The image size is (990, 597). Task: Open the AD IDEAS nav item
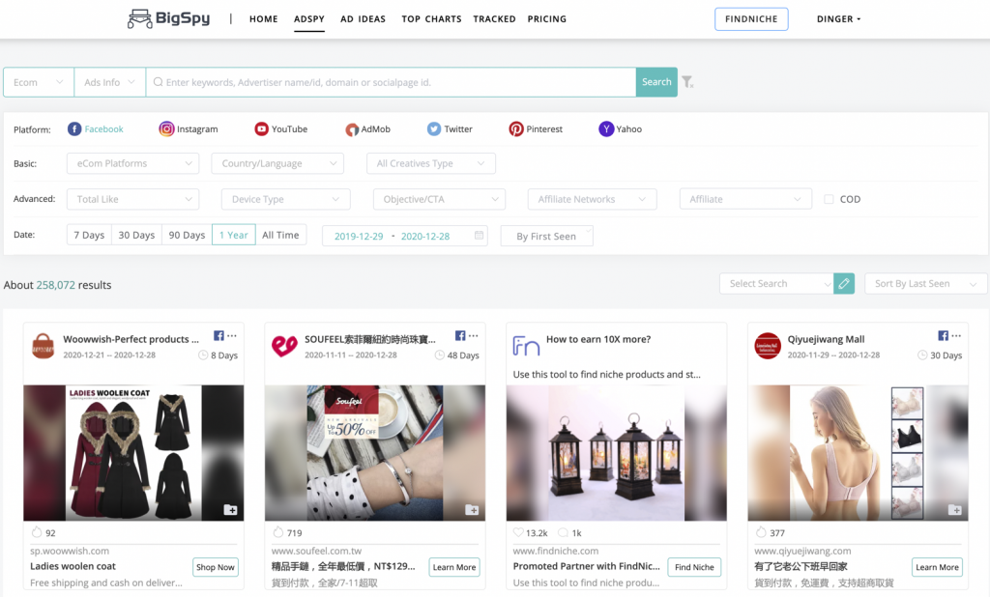[364, 19]
